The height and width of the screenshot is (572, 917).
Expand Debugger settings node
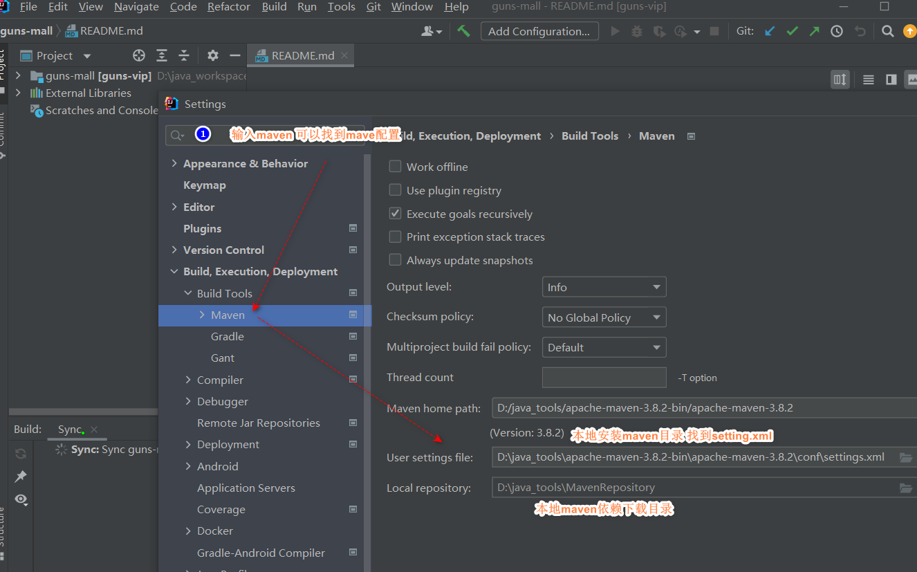coord(188,401)
